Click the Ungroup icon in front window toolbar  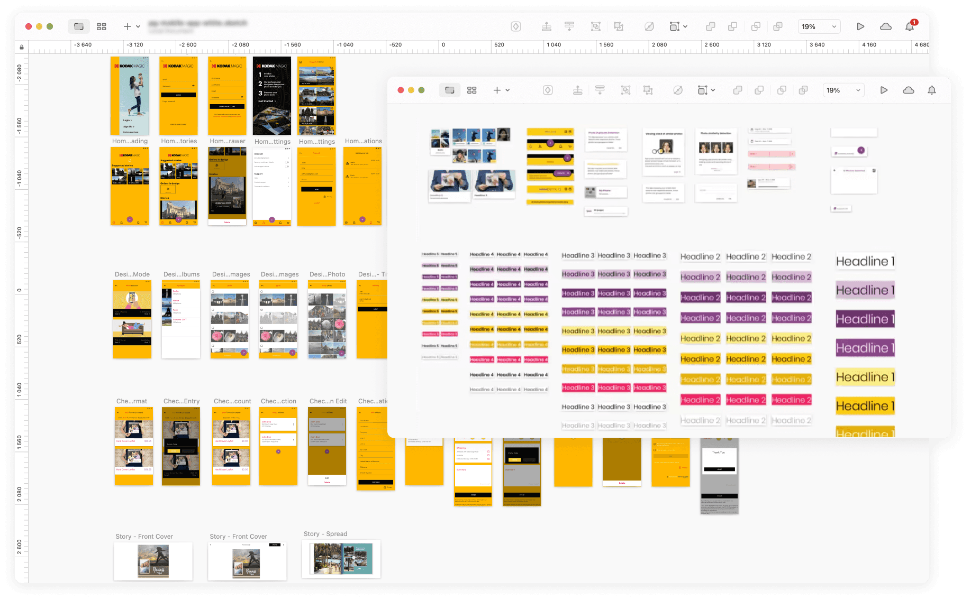click(x=648, y=90)
